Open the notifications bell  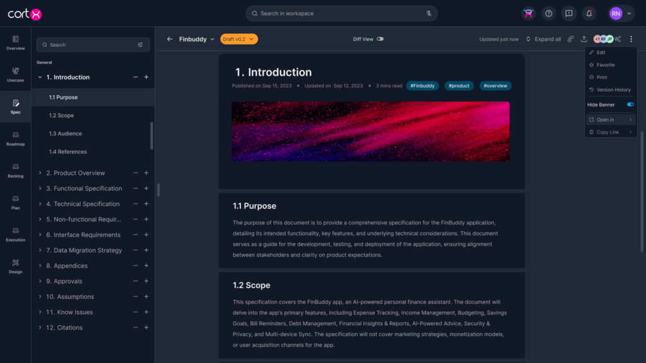[x=589, y=13]
